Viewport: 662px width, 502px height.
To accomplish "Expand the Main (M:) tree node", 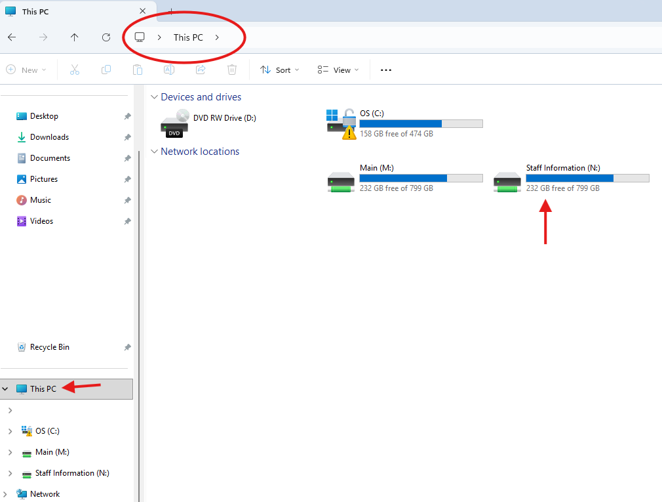I will tap(10, 452).
